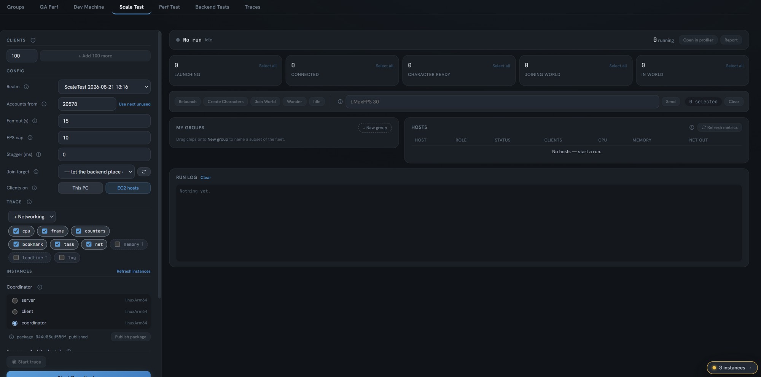Screen dimensions: 761x377
Task: Enable the log trace channel
Action: coord(62,258)
